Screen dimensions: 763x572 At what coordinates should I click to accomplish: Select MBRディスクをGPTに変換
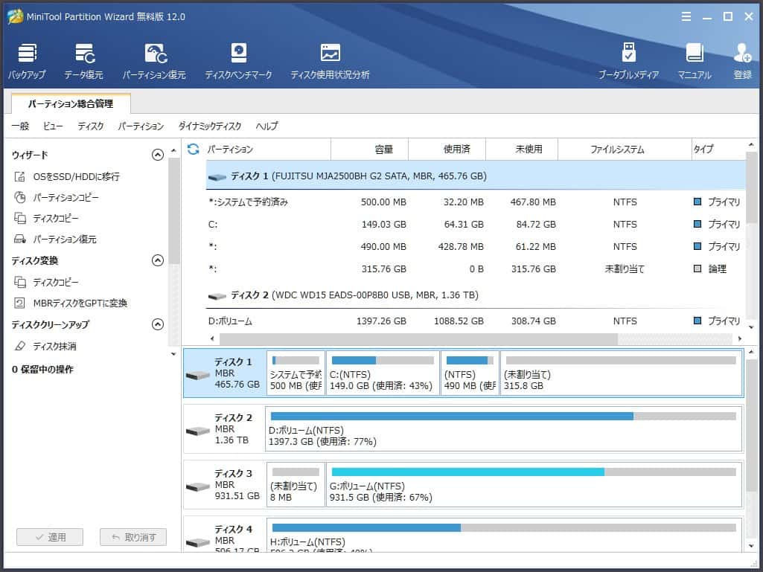tap(71, 303)
